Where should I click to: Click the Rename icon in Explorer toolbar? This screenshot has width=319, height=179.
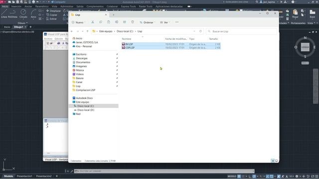point(117,22)
